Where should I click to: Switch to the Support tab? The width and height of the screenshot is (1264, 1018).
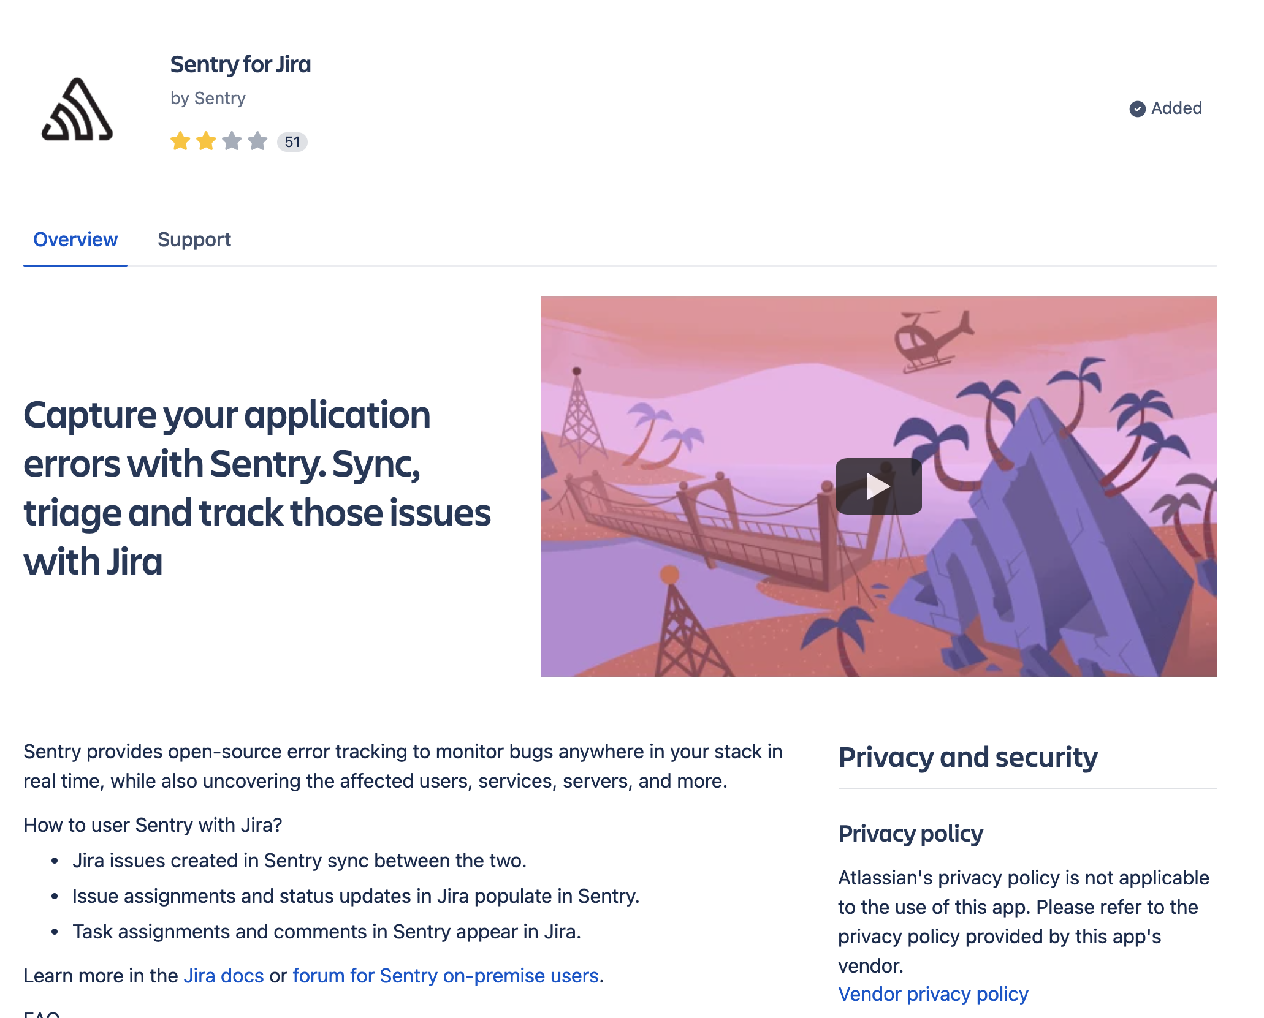[x=194, y=239]
